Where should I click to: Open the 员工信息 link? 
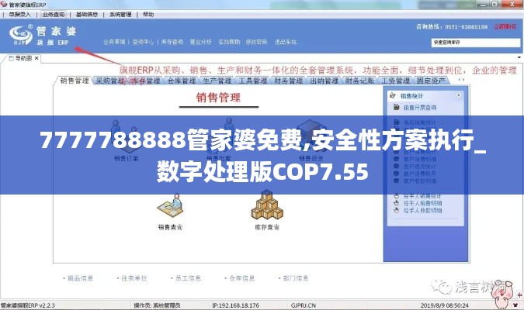click(x=188, y=278)
